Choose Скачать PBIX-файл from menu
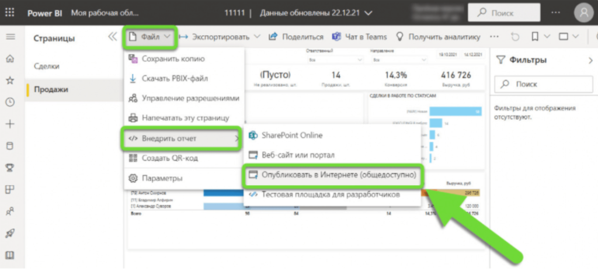This screenshot has width=598, height=271. [x=174, y=78]
